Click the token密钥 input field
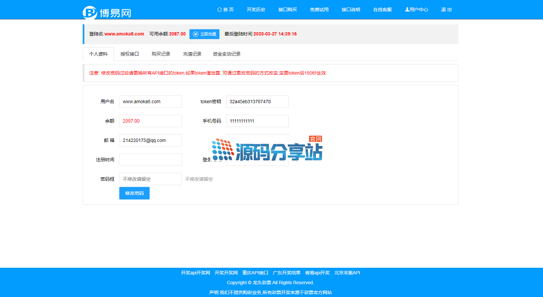 tap(257, 101)
